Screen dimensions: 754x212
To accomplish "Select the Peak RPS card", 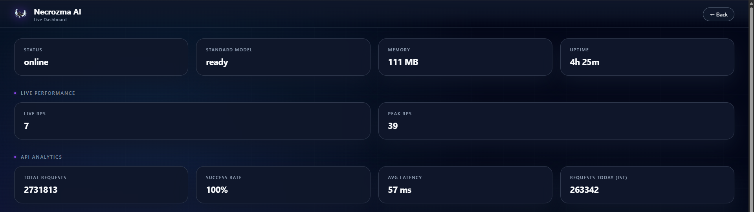I will (556, 121).
